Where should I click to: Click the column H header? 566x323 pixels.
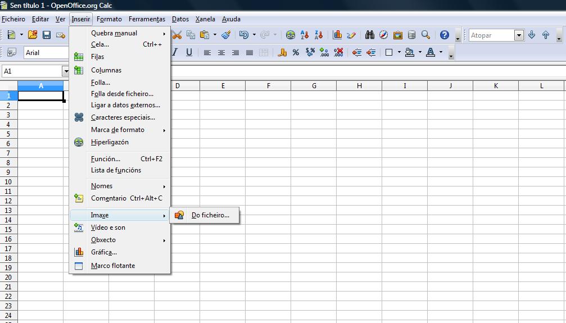coord(359,86)
